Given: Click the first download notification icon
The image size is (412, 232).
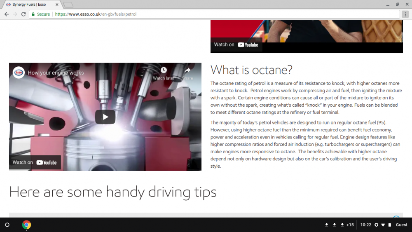Looking at the screenshot, I should click(x=327, y=225).
